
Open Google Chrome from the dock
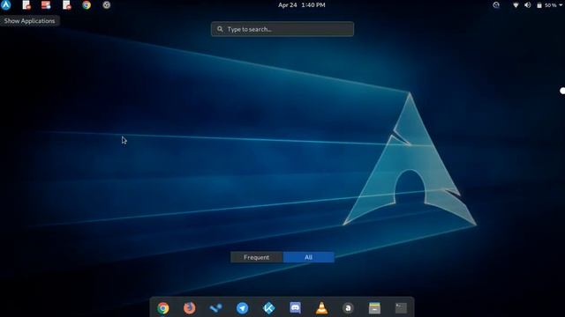pyautogui.click(x=162, y=308)
